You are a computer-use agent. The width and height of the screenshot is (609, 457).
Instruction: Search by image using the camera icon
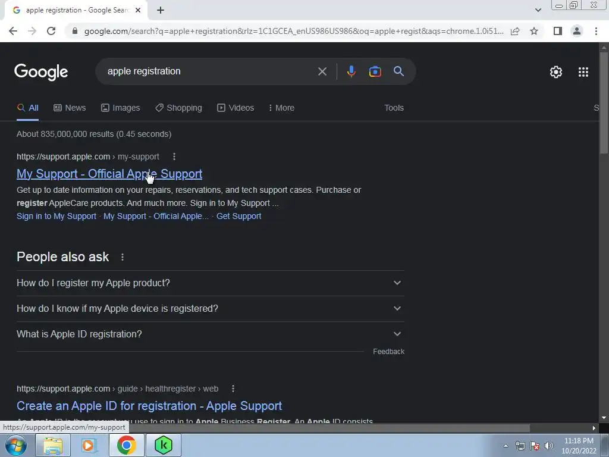pos(375,71)
